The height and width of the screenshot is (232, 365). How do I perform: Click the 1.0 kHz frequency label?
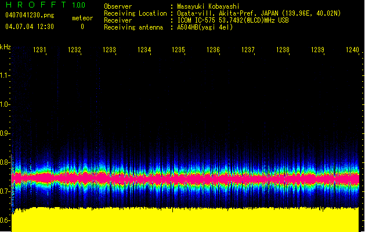5,104
